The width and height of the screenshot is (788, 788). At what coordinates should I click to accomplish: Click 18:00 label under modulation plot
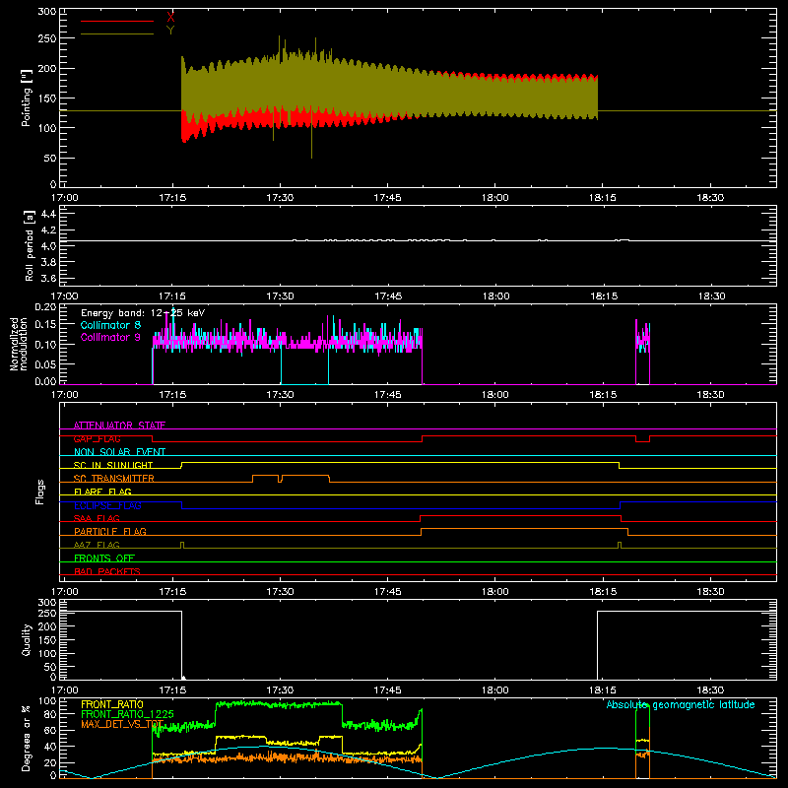pos(495,395)
